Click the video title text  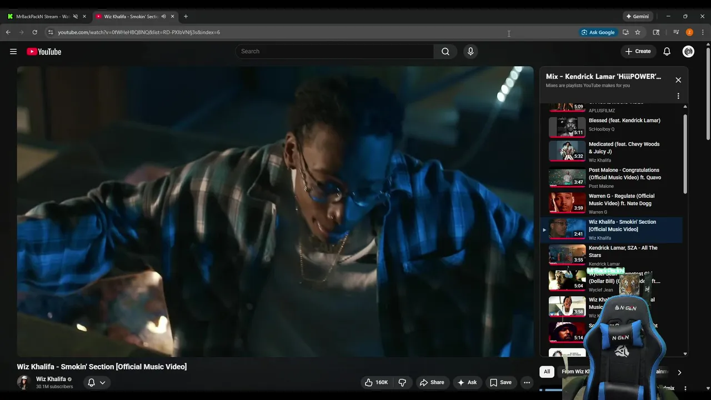pos(102,367)
